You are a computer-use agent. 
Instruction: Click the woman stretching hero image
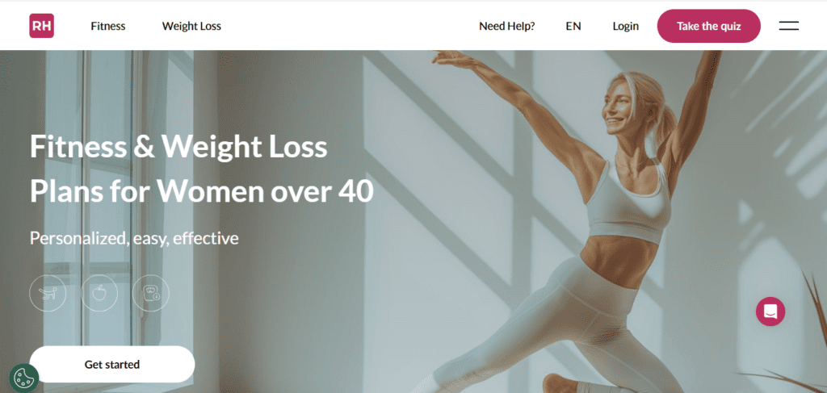pyautogui.click(x=580, y=221)
